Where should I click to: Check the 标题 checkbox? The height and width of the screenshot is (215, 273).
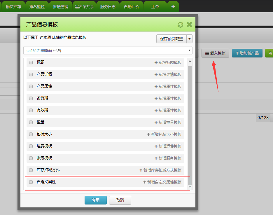pos(31,62)
